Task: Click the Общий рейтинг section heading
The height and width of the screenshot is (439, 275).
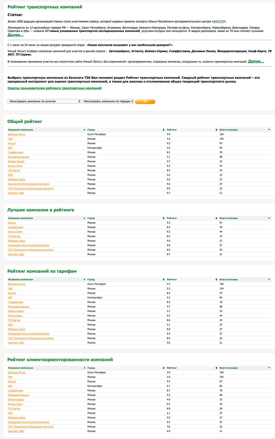Action: (x=25, y=121)
